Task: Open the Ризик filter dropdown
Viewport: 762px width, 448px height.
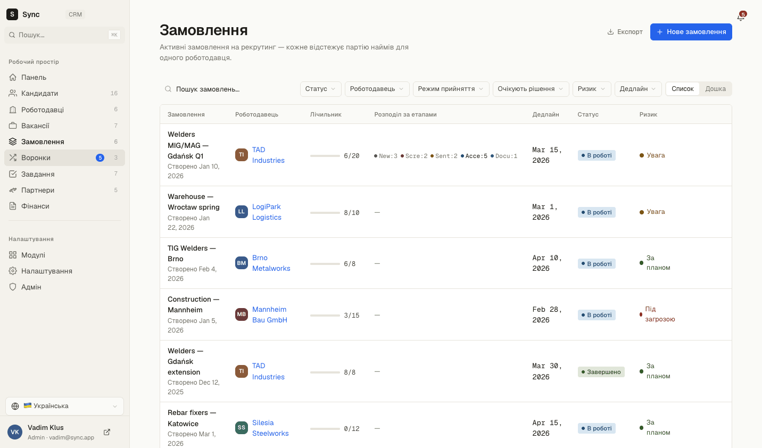Action: [592, 89]
